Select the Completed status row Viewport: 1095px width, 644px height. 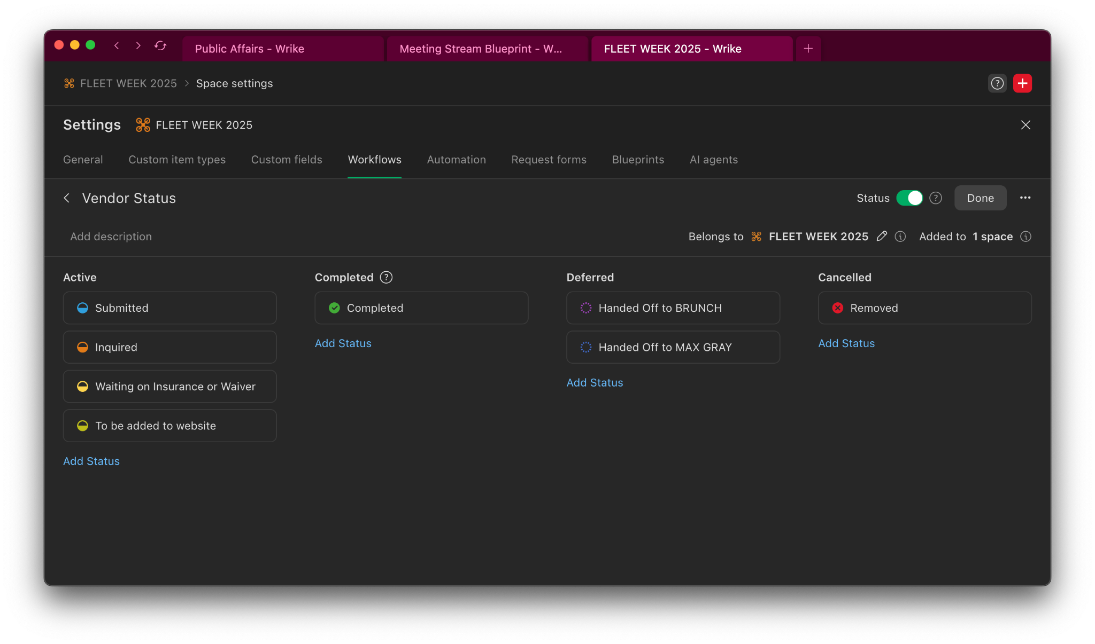(x=421, y=308)
